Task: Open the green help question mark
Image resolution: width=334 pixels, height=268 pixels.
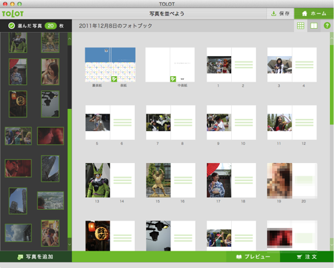Action: click(x=327, y=25)
